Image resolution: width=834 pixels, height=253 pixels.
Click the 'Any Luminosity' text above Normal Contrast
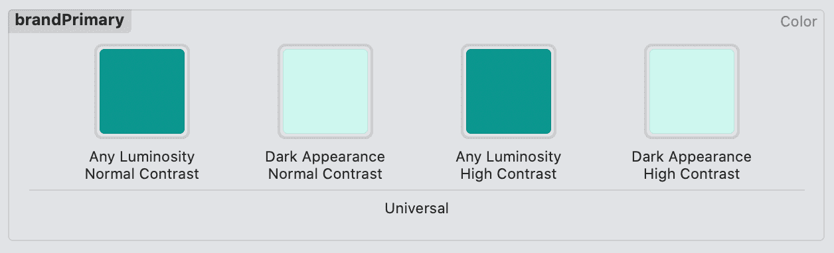click(x=142, y=157)
